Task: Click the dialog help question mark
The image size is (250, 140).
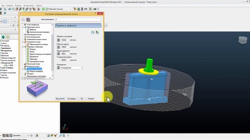Action: (x=95, y=14)
